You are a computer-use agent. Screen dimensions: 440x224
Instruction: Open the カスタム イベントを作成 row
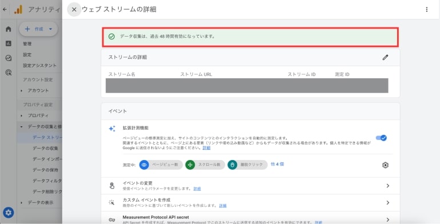[x=250, y=203]
